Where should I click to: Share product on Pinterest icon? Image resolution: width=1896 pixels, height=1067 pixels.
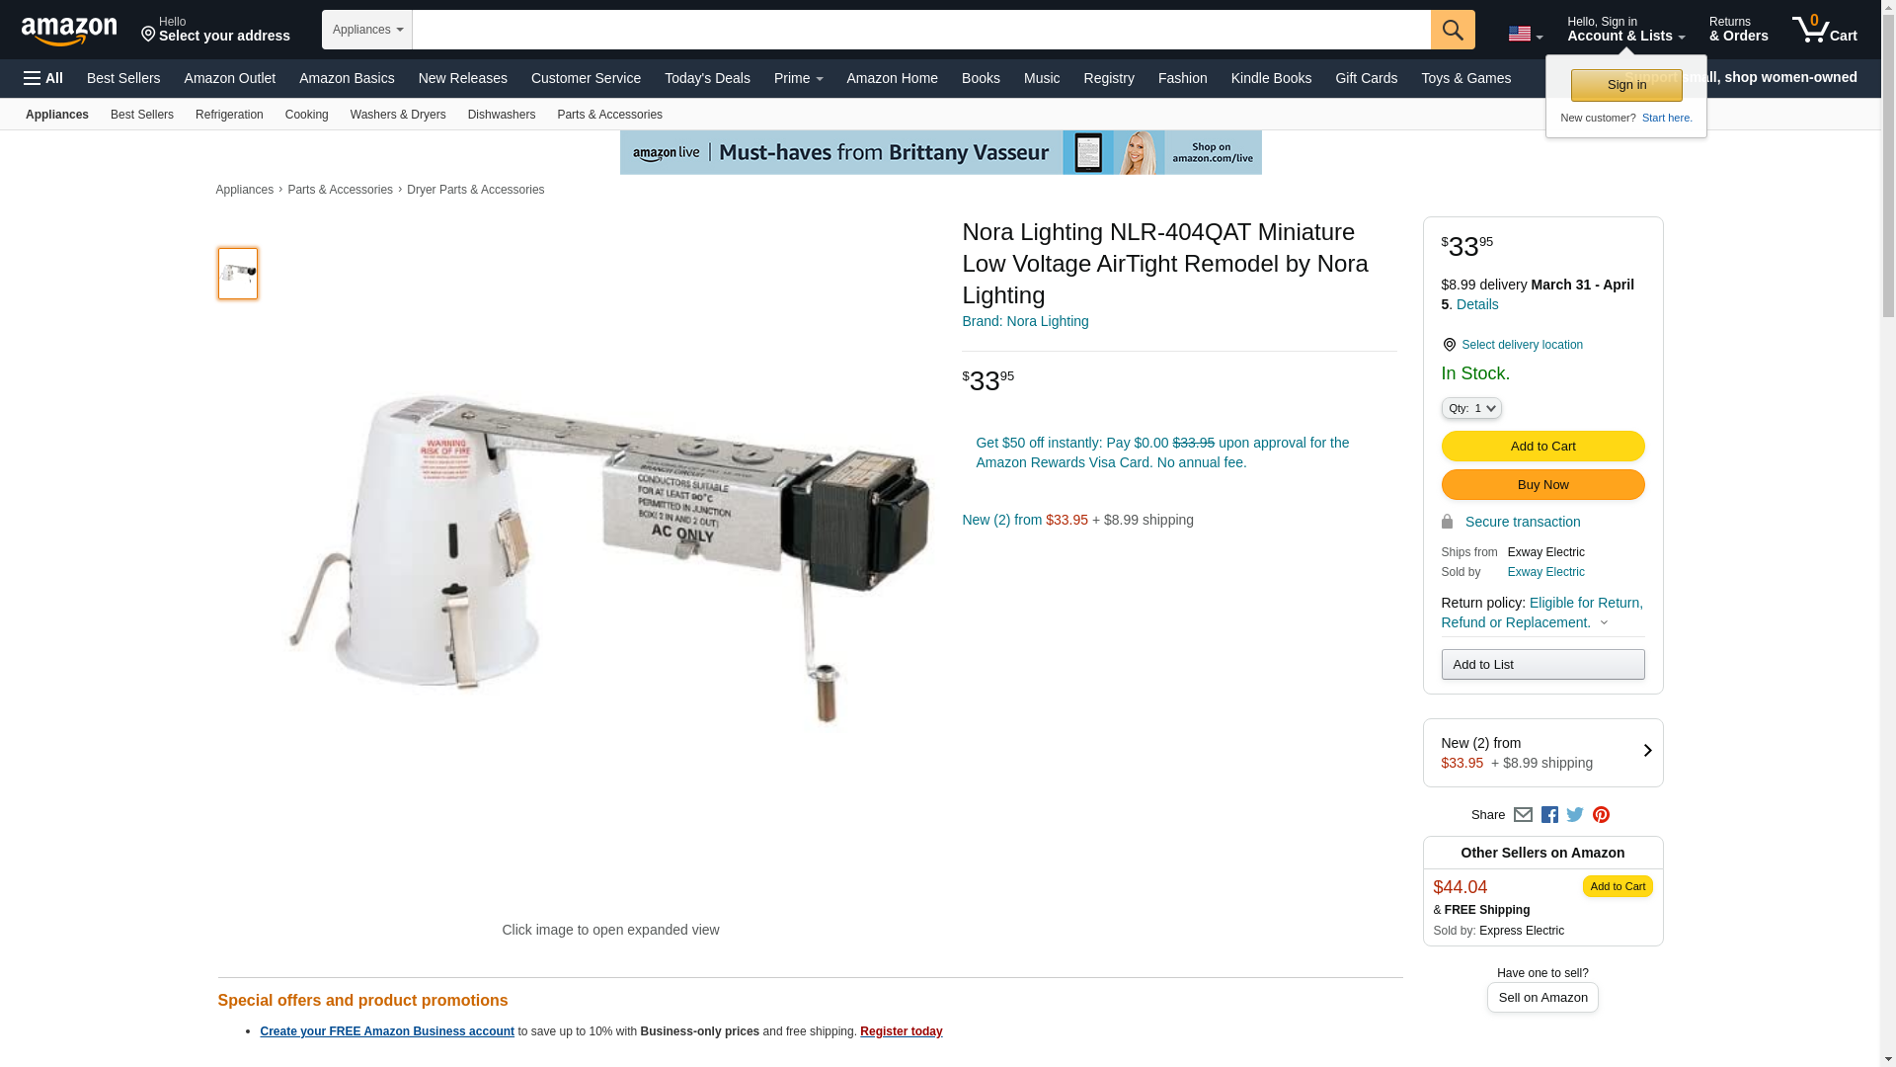[x=1601, y=815]
